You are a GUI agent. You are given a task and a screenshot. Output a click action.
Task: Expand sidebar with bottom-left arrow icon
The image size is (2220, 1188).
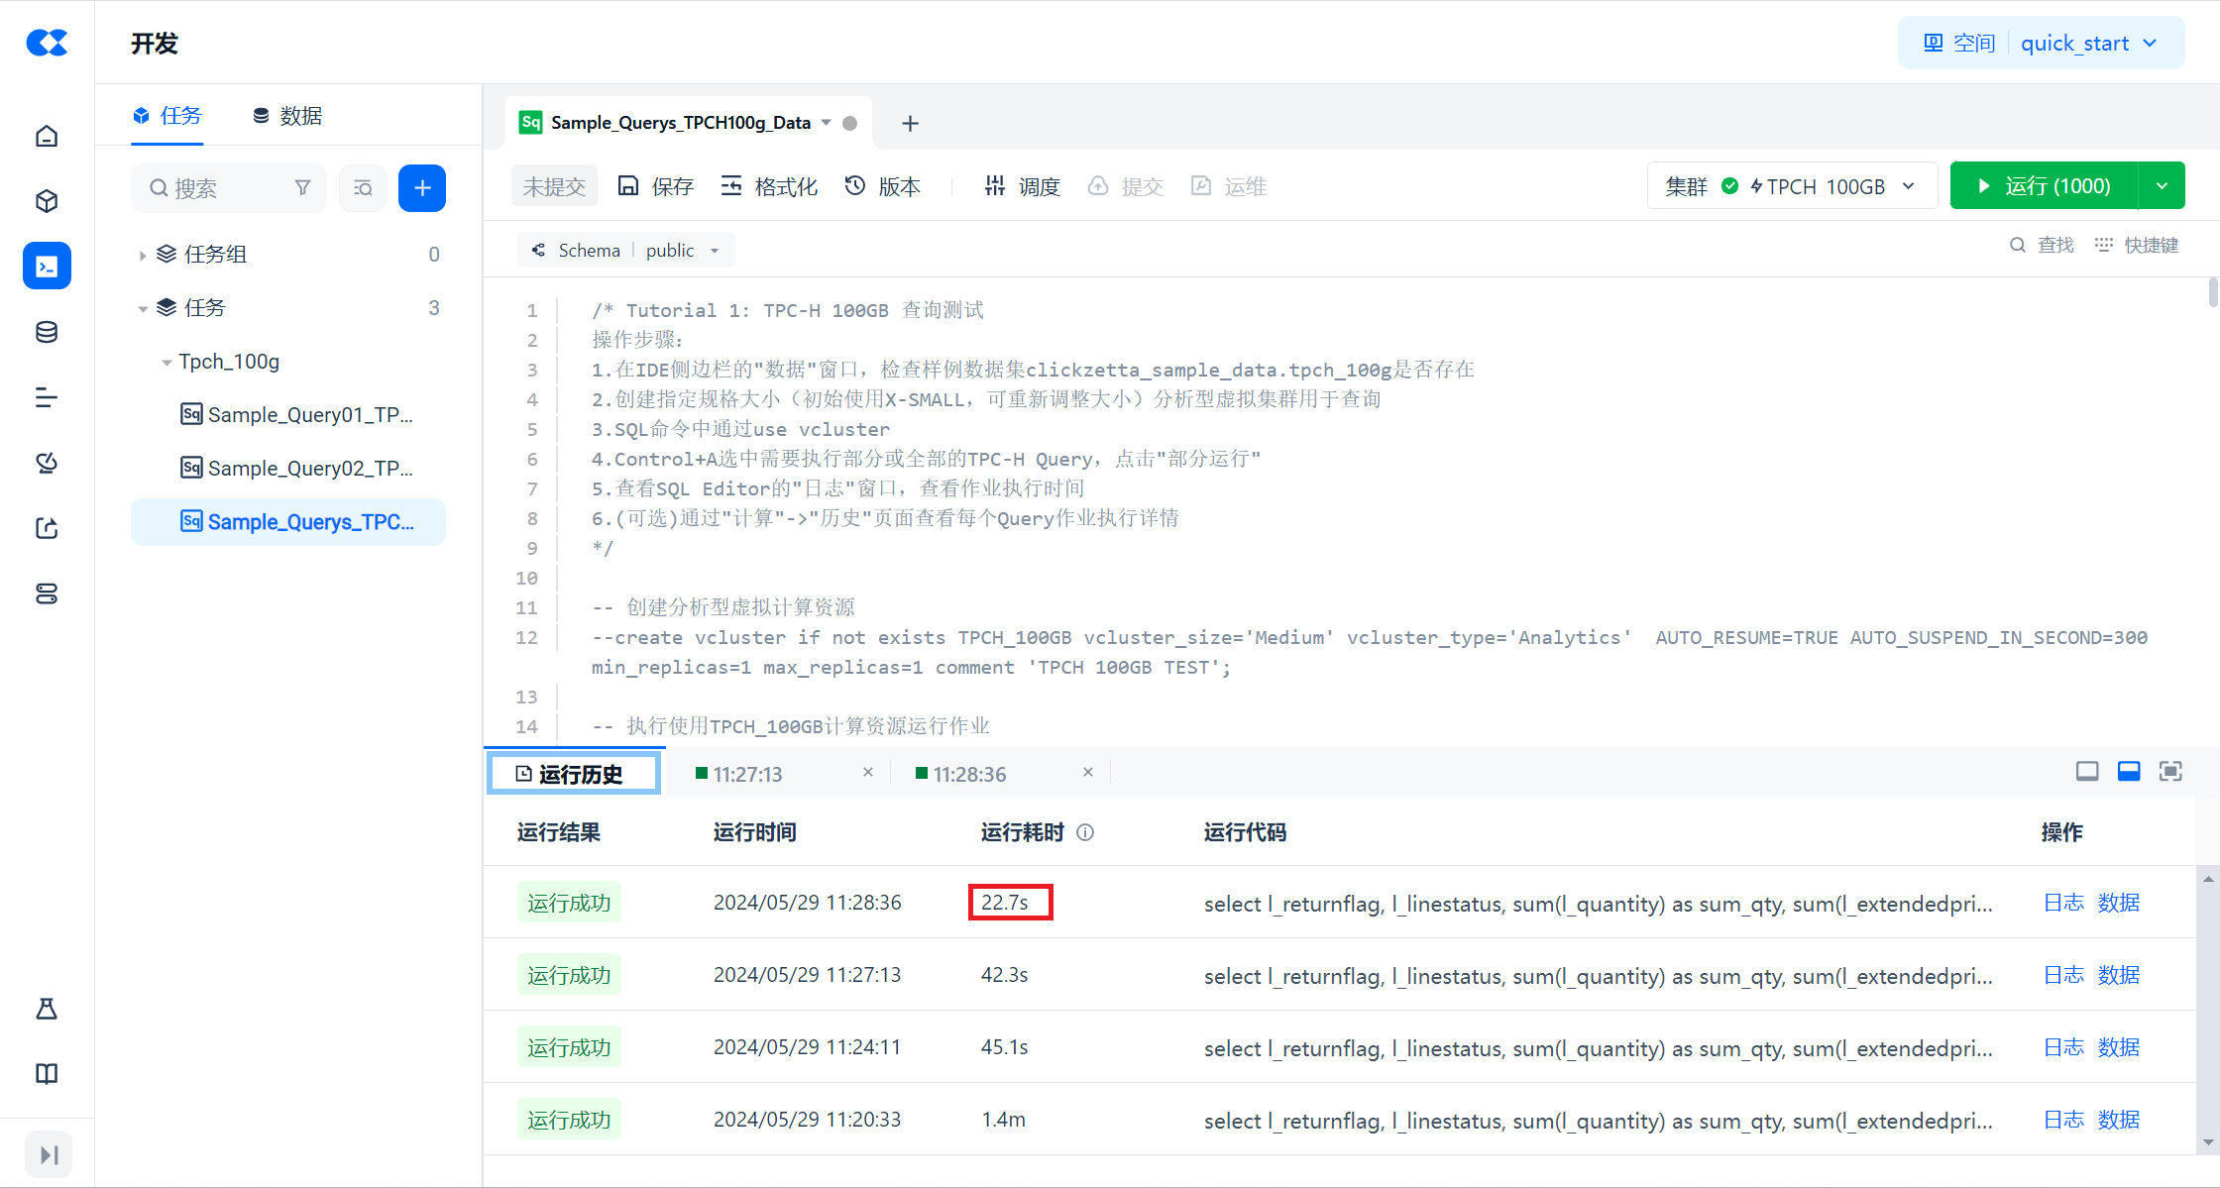click(x=48, y=1154)
